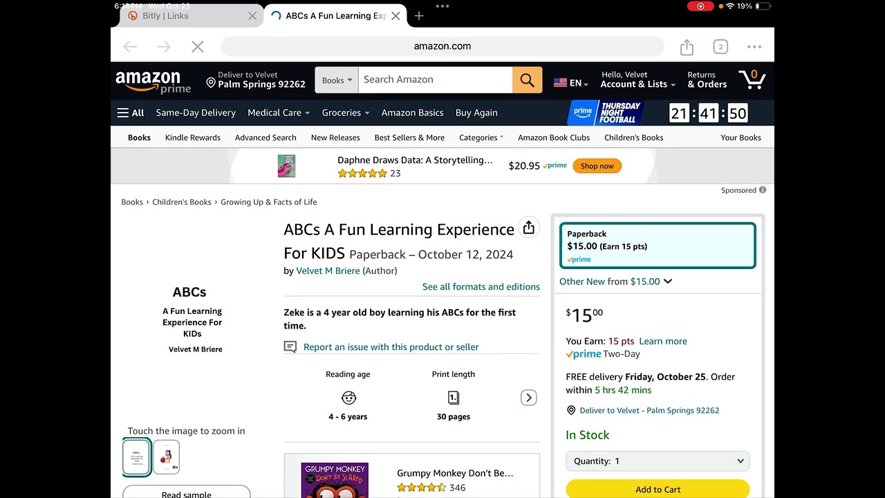Open the Medical Care menu

pyautogui.click(x=278, y=113)
